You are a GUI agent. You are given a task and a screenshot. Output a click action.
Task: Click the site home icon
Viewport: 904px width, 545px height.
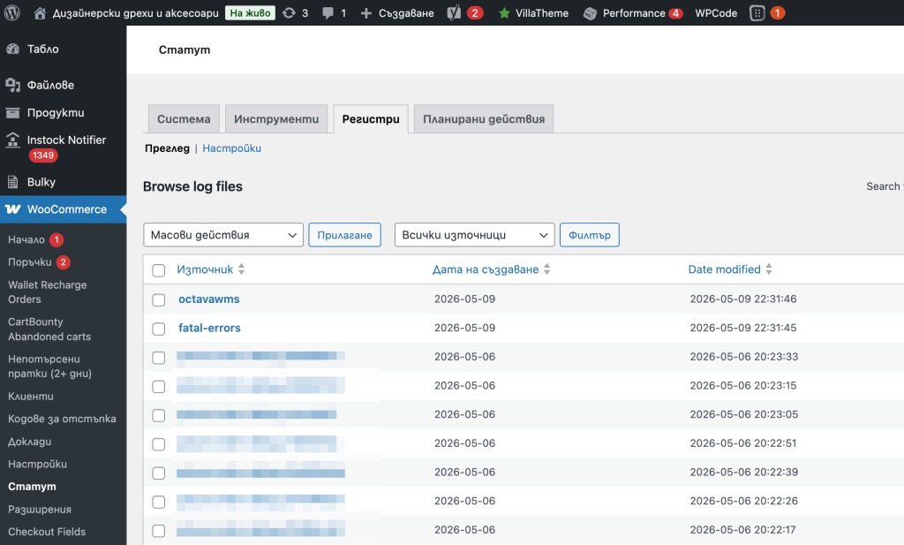point(40,12)
